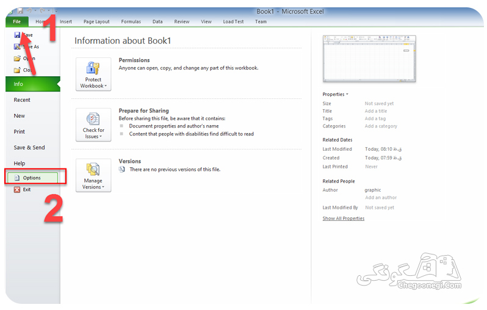
Task: Click the Last Modified date value
Action: 383,149
